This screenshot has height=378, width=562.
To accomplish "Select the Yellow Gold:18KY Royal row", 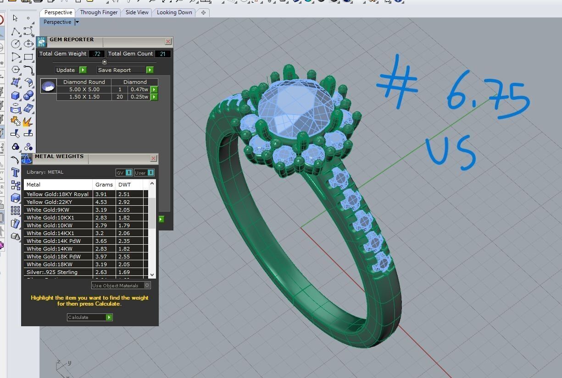I will (x=86, y=194).
